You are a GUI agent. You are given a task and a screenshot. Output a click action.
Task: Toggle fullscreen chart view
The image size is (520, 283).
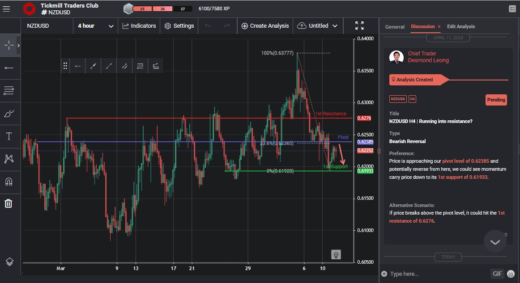tap(359, 25)
